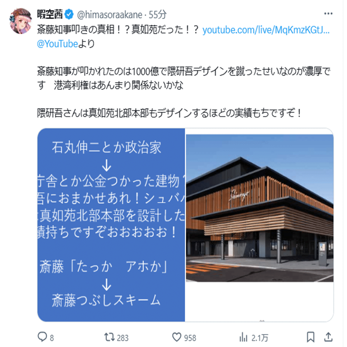The width and height of the screenshot is (347, 347).
Task: Click the reply speech bubble icon
Action: (x=42, y=337)
